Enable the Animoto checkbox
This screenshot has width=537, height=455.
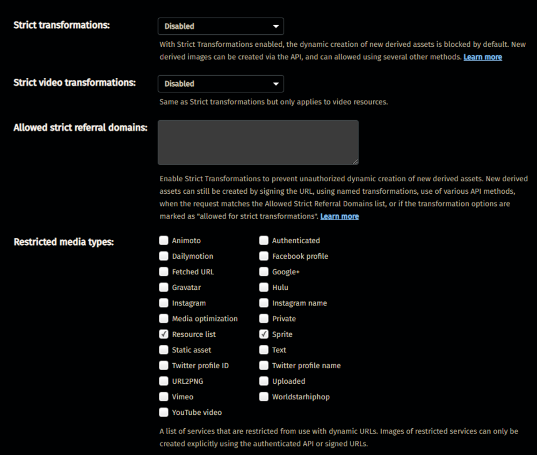point(164,240)
